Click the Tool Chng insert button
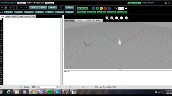The image size is (172, 96). coord(40,12)
